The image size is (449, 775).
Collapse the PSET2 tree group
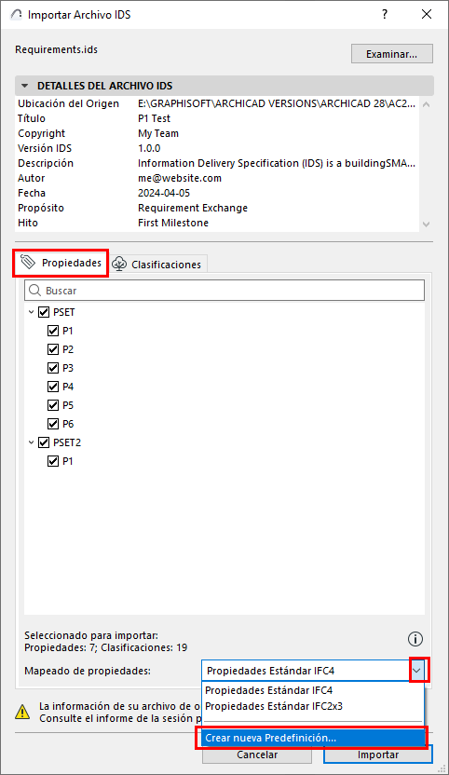coord(31,442)
